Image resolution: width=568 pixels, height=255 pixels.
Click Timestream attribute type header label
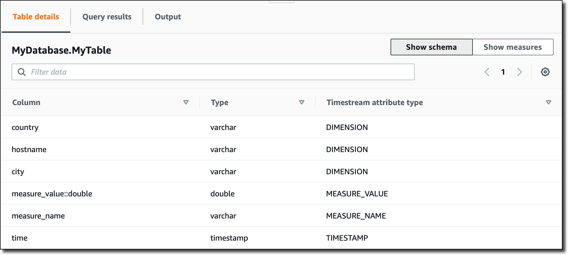coord(375,103)
